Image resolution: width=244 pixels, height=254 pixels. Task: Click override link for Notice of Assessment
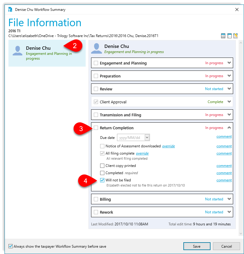coord(169,146)
